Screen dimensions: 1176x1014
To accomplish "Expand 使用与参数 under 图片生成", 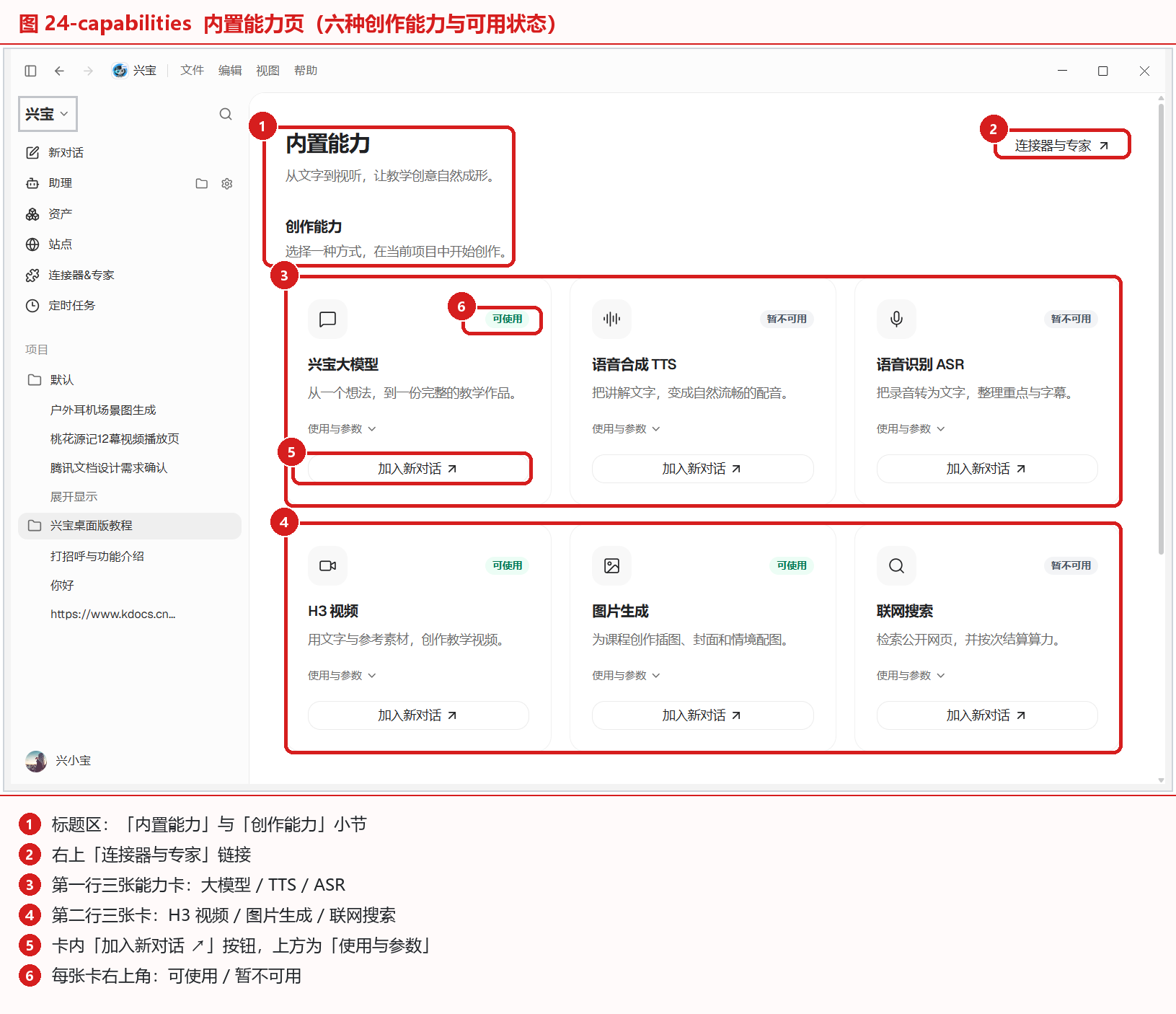I will (x=626, y=675).
